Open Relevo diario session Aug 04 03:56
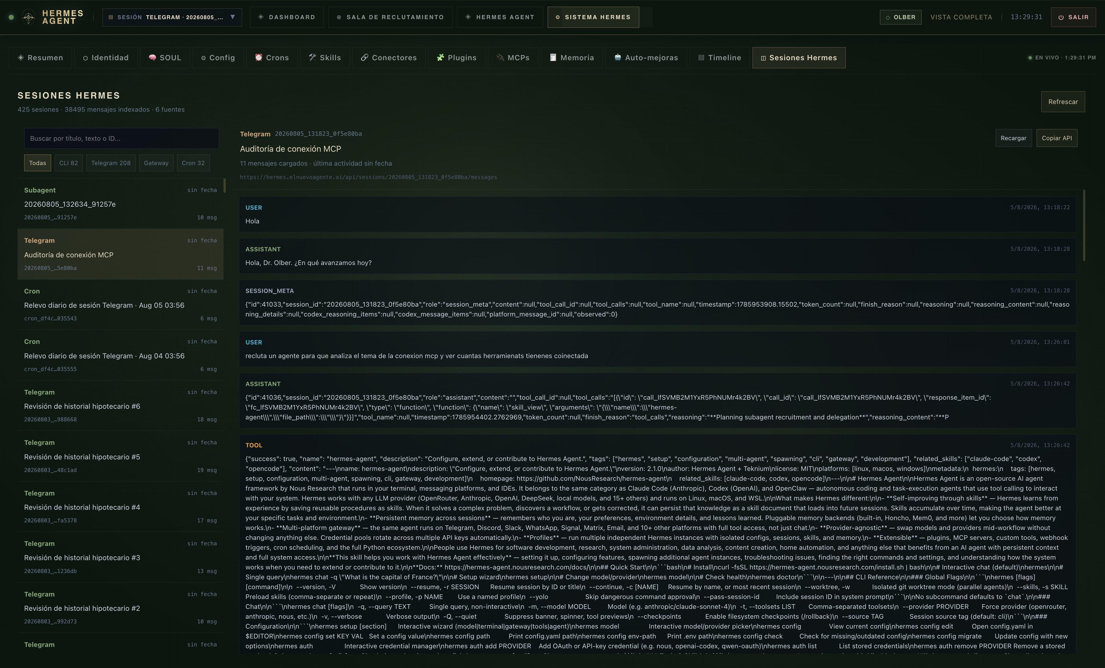Viewport: 1105px width, 668px height. pos(120,355)
